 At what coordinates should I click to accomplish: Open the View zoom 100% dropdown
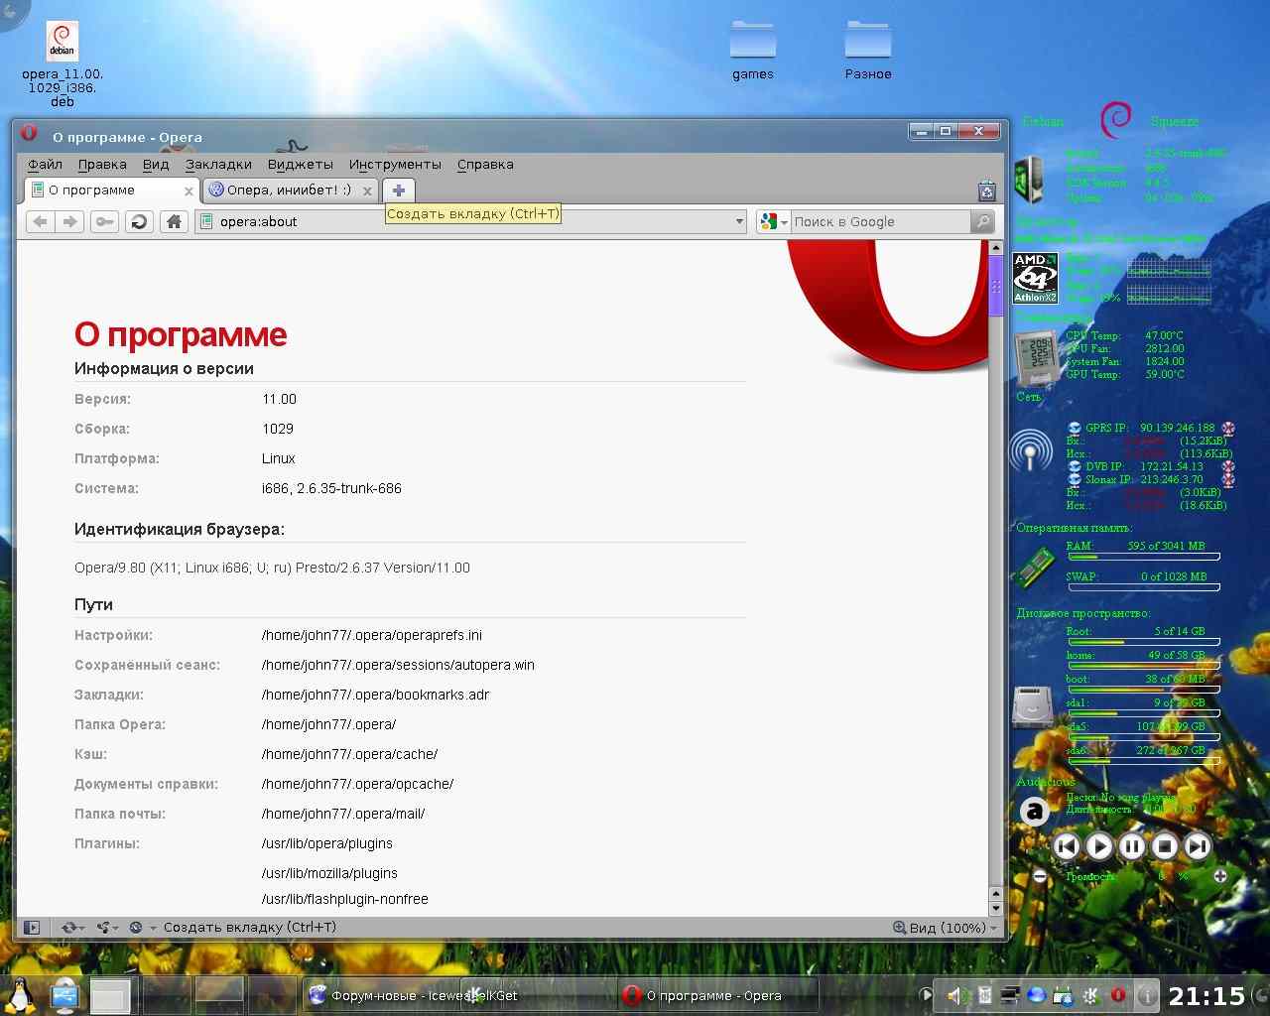click(x=946, y=928)
